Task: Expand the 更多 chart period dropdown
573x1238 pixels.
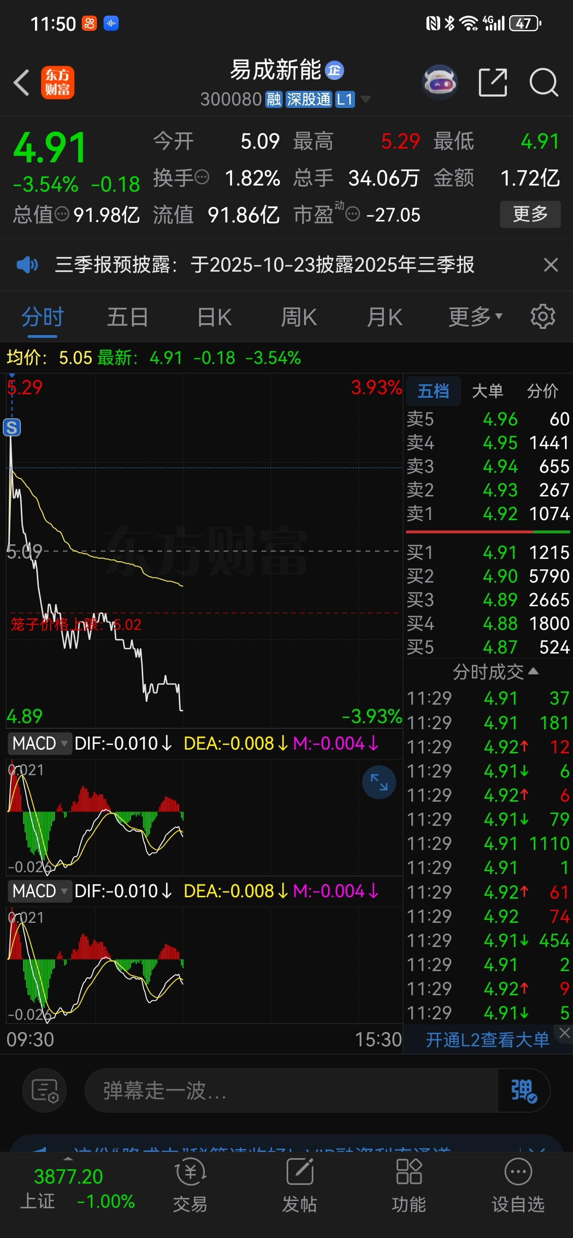Action: (x=476, y=317)
